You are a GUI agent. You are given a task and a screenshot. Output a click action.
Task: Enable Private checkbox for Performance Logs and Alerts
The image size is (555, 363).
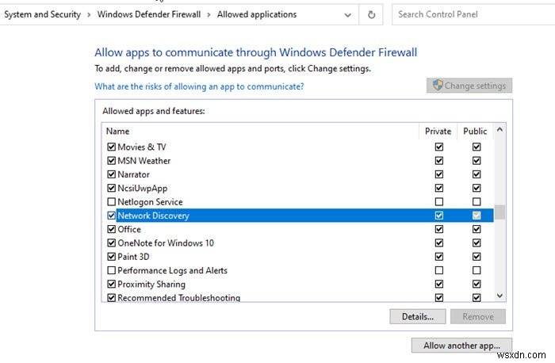(x=439, y=270)
